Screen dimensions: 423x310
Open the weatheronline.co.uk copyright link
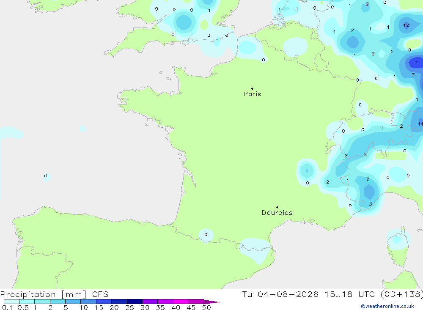pyautogui.click(x=387, y=306)
